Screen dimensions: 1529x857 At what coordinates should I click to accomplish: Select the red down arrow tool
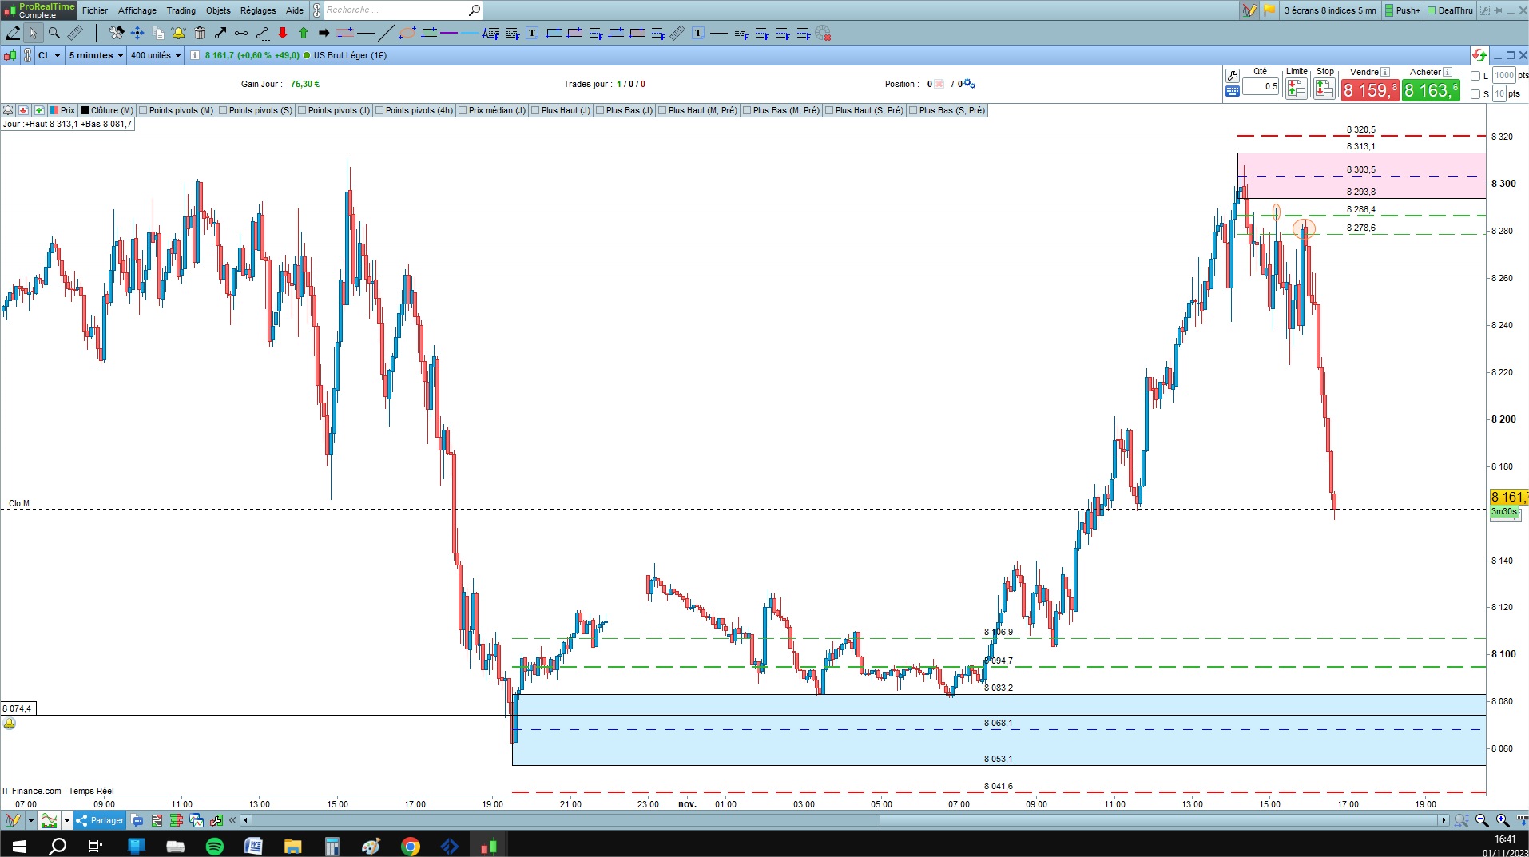[x=283, y=33]
